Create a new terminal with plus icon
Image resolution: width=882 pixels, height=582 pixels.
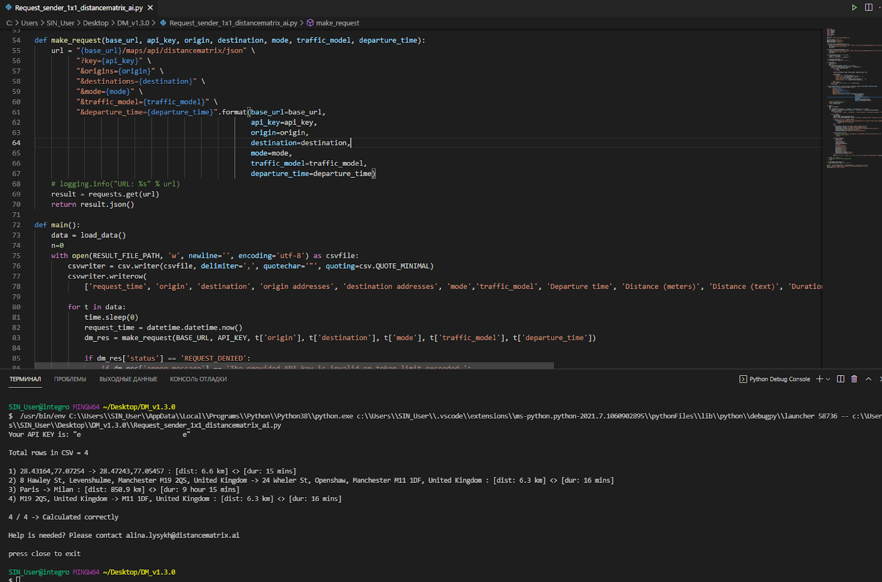tap(819, 379)
